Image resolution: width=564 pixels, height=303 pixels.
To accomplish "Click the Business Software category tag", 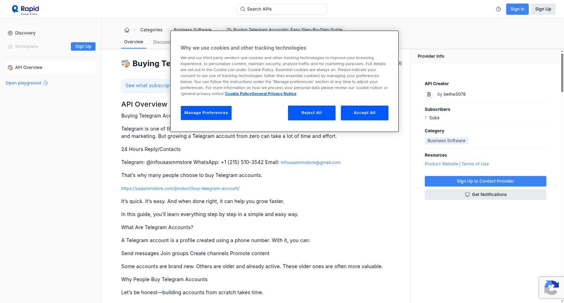I will 446,141.
